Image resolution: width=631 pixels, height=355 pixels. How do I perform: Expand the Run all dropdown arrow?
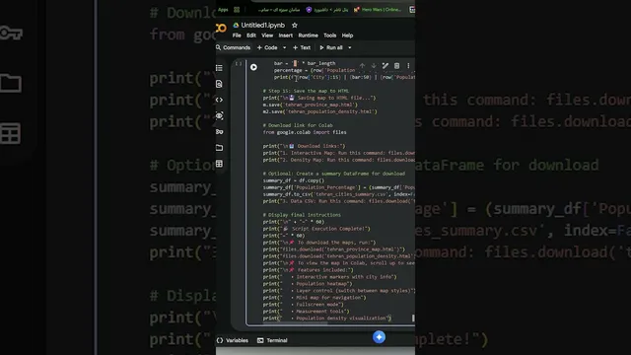coord(350,47)
